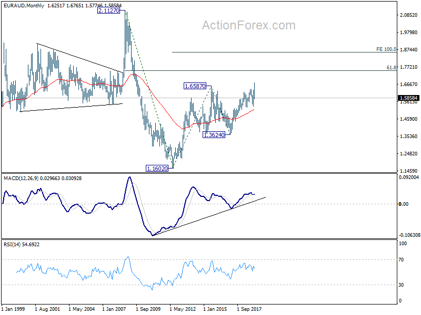Click the EURAUD,Monthly chart title
Screen dimensions: 421x315
coord(24,5)
